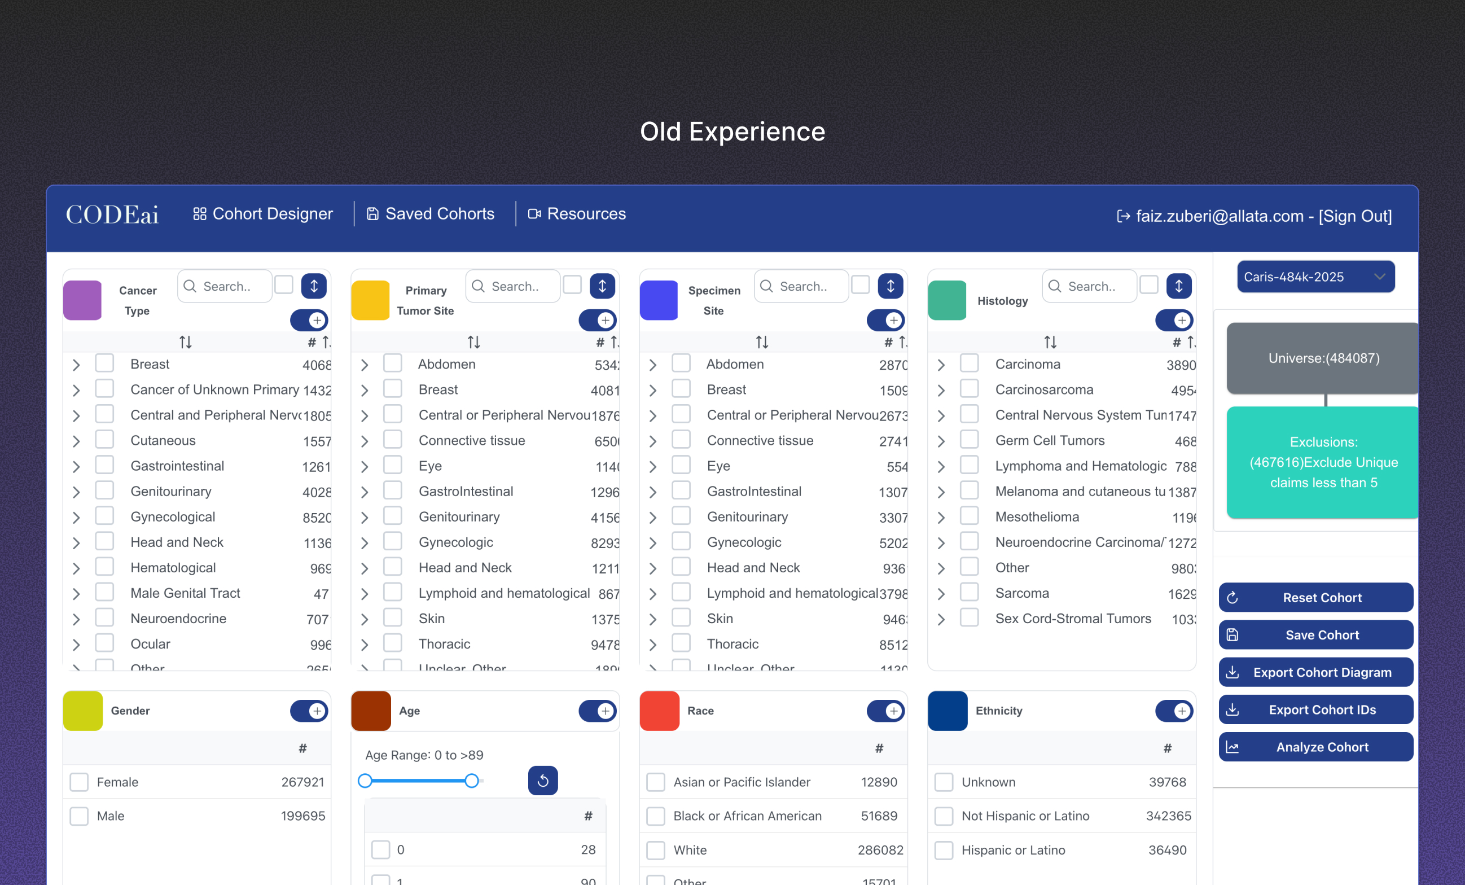Expand Thoracic under Specimen Site
This screenshot has height=885, width=1465.
[x=652, y=644]
